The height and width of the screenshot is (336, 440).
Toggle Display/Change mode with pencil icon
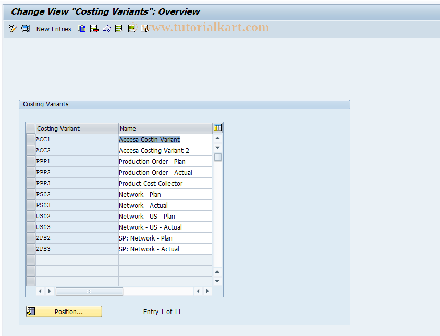(x=13, y=29)
